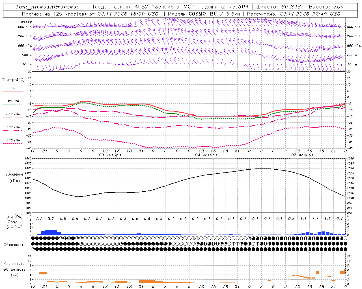Image resolution: width=362 pixels, height=289 pixels.
Task: Click the 'Конвективн.' convective cloud label
Action: click(14, 264)
